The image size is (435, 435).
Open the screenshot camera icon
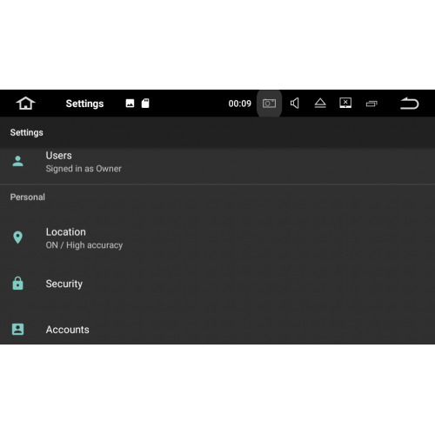click(269, 104)
